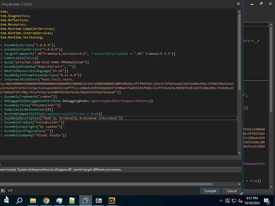The image size is (275, 206).
Task: Close the PetyaBuilder edit dialog
Action: click(x=238, y=4)
